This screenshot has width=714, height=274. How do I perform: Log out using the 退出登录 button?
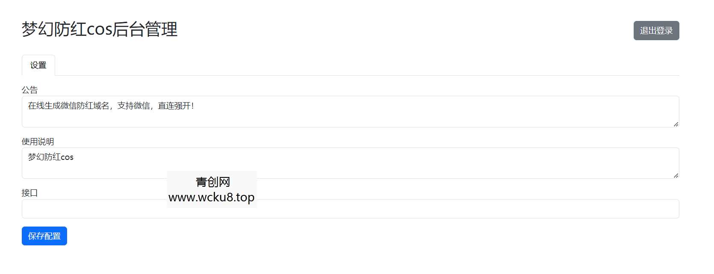656,31
